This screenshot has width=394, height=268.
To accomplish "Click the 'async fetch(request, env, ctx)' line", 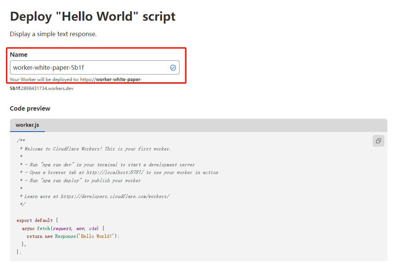I will point(63,229).
